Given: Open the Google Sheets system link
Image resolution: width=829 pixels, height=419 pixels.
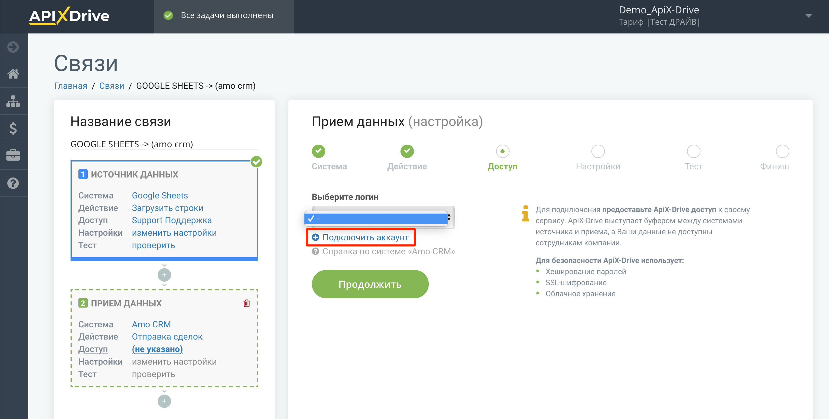Looking at the screenshot, I should click(x=160, y=195).
